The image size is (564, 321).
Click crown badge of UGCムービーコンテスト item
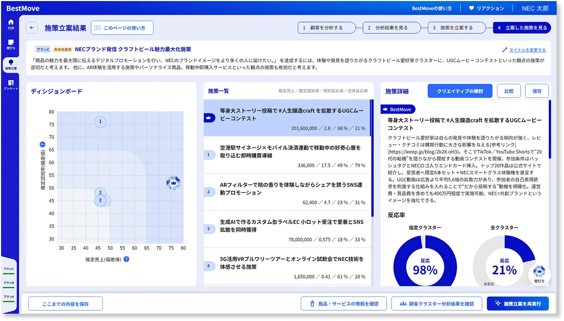pyautogui.click(x=209, y=118)
